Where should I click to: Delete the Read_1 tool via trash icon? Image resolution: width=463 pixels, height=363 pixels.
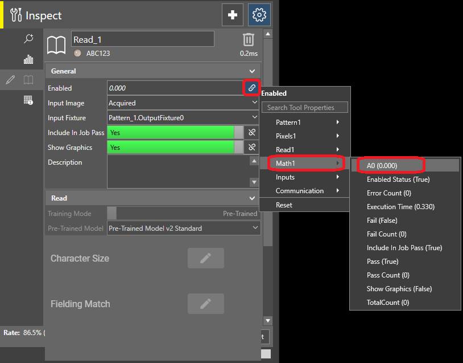(x=248, y=40)
